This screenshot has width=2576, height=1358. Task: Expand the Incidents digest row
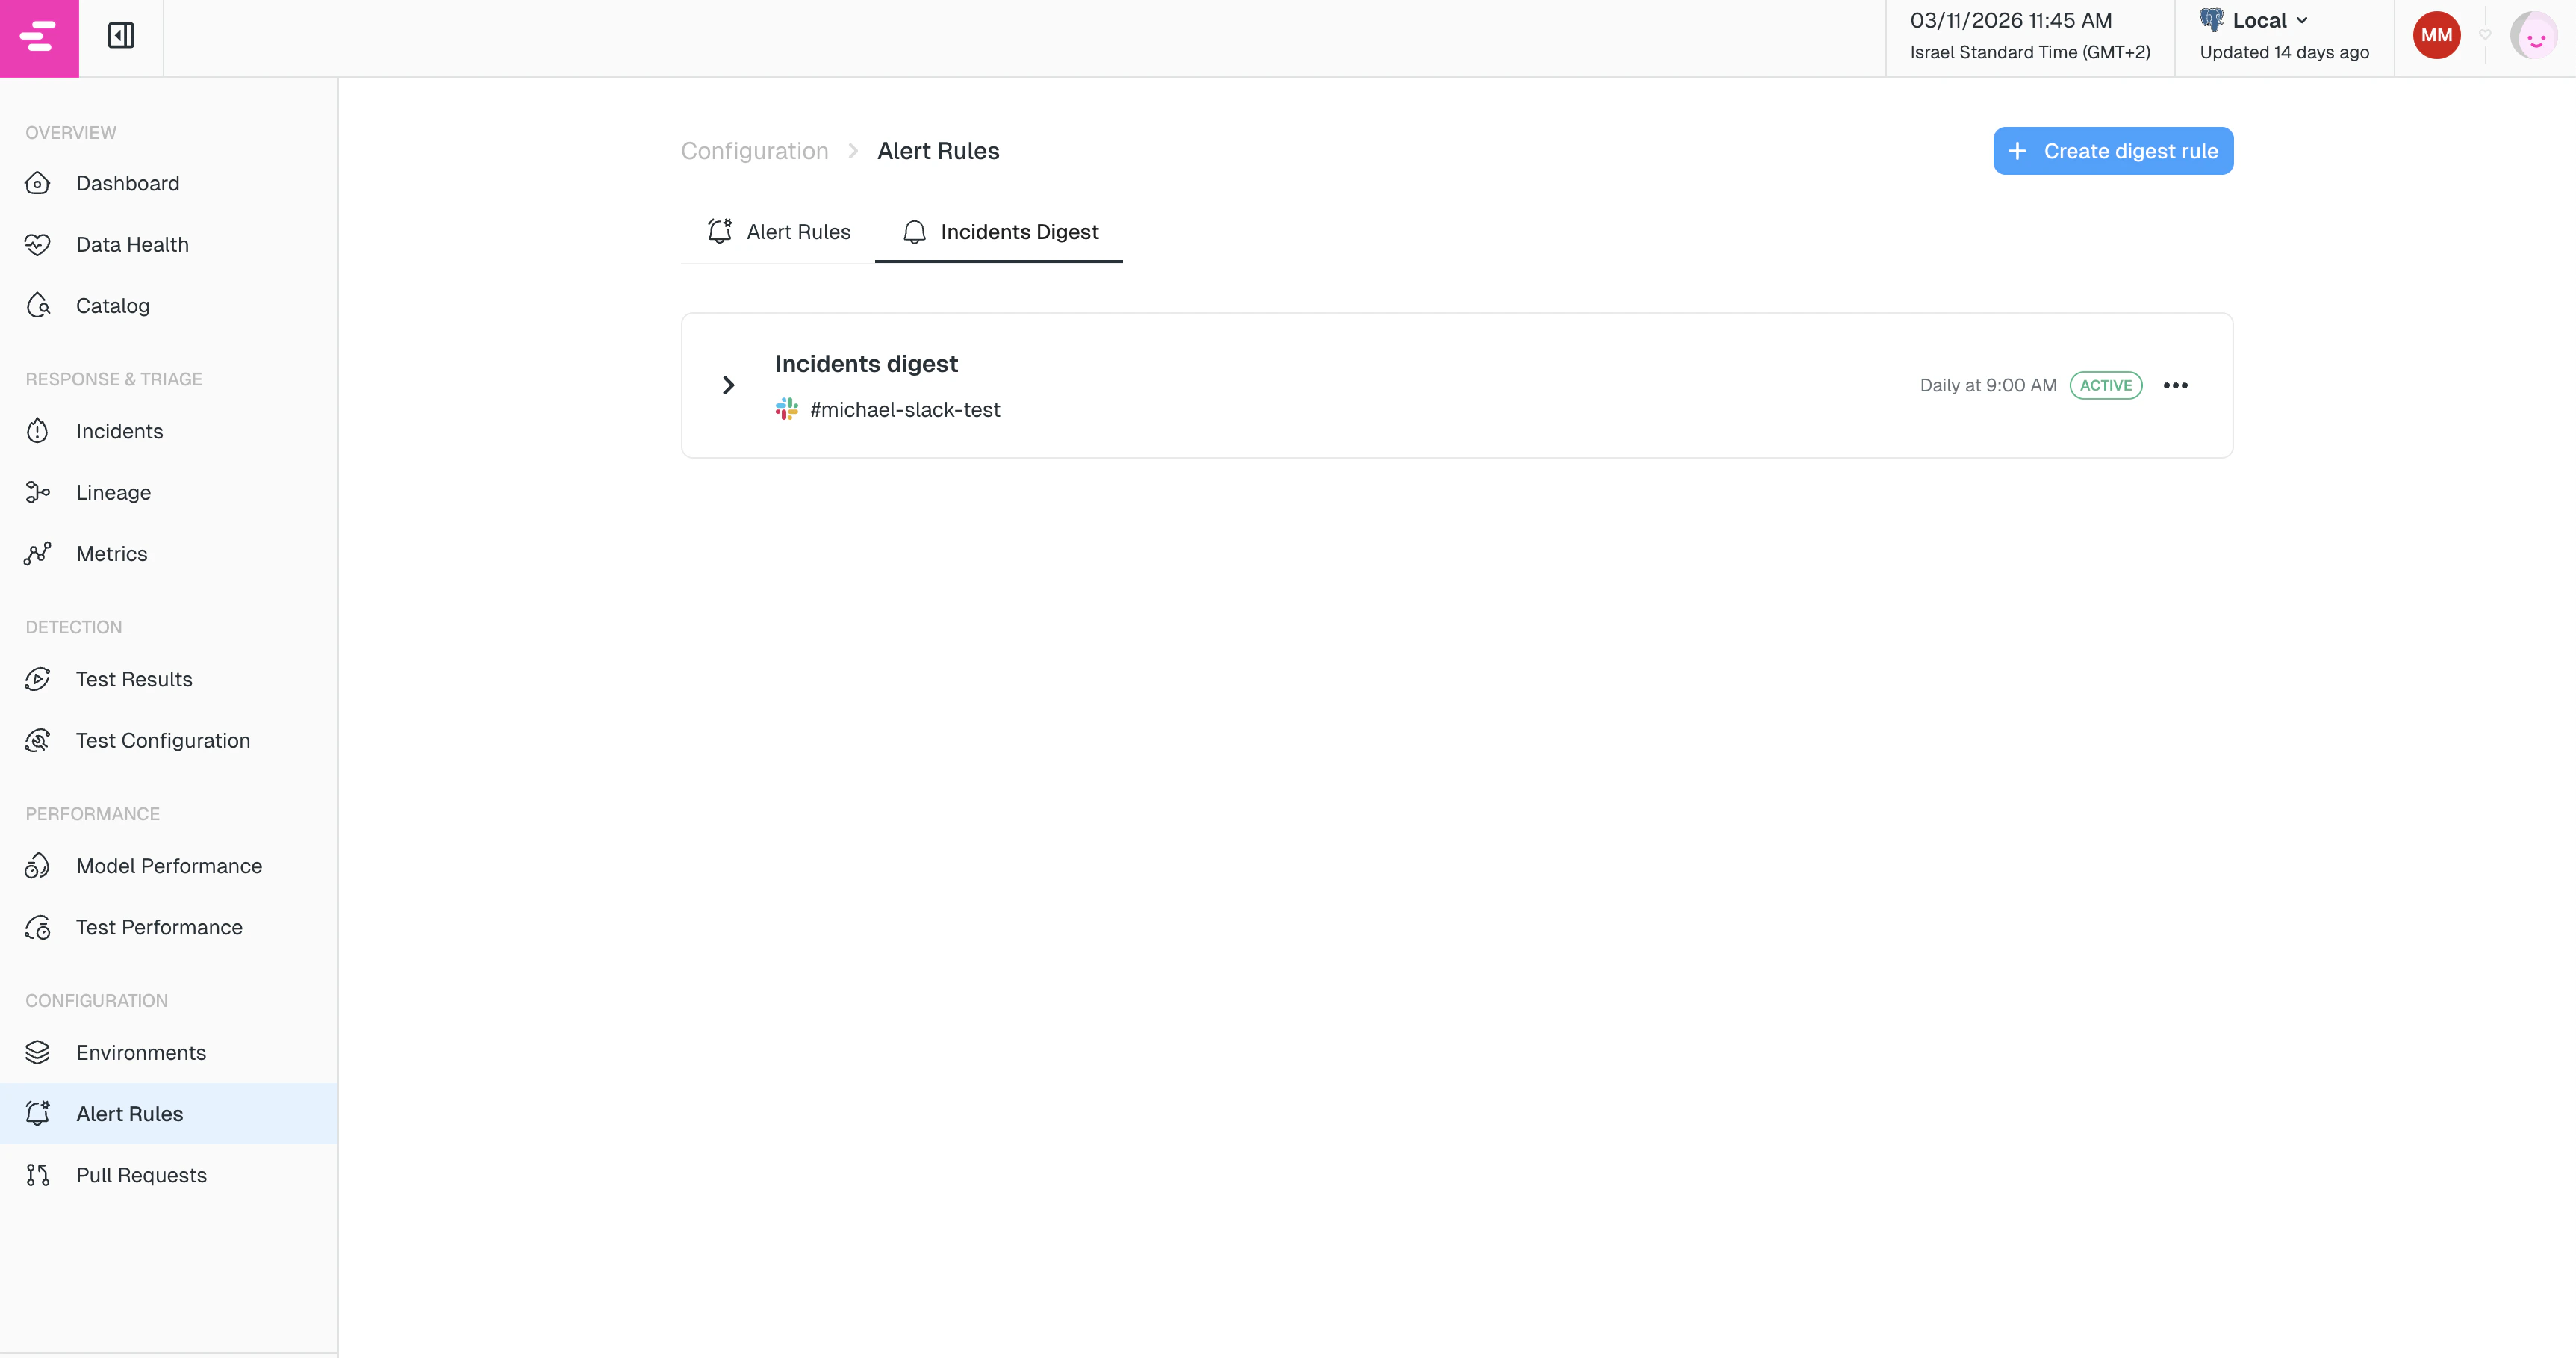click(x=728, y=385)
